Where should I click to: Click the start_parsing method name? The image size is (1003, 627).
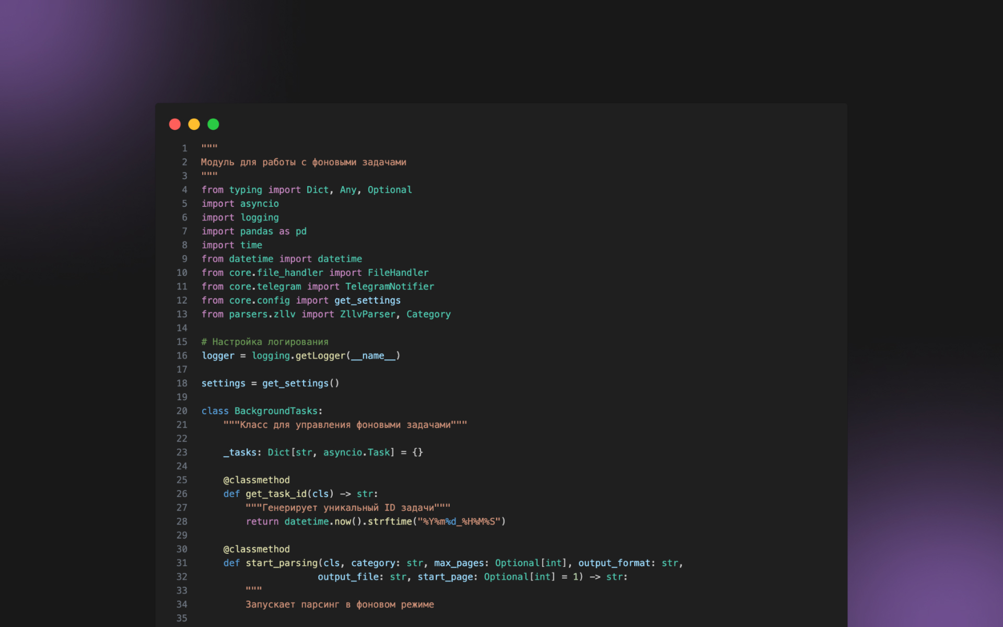click(x=281, y=563)
